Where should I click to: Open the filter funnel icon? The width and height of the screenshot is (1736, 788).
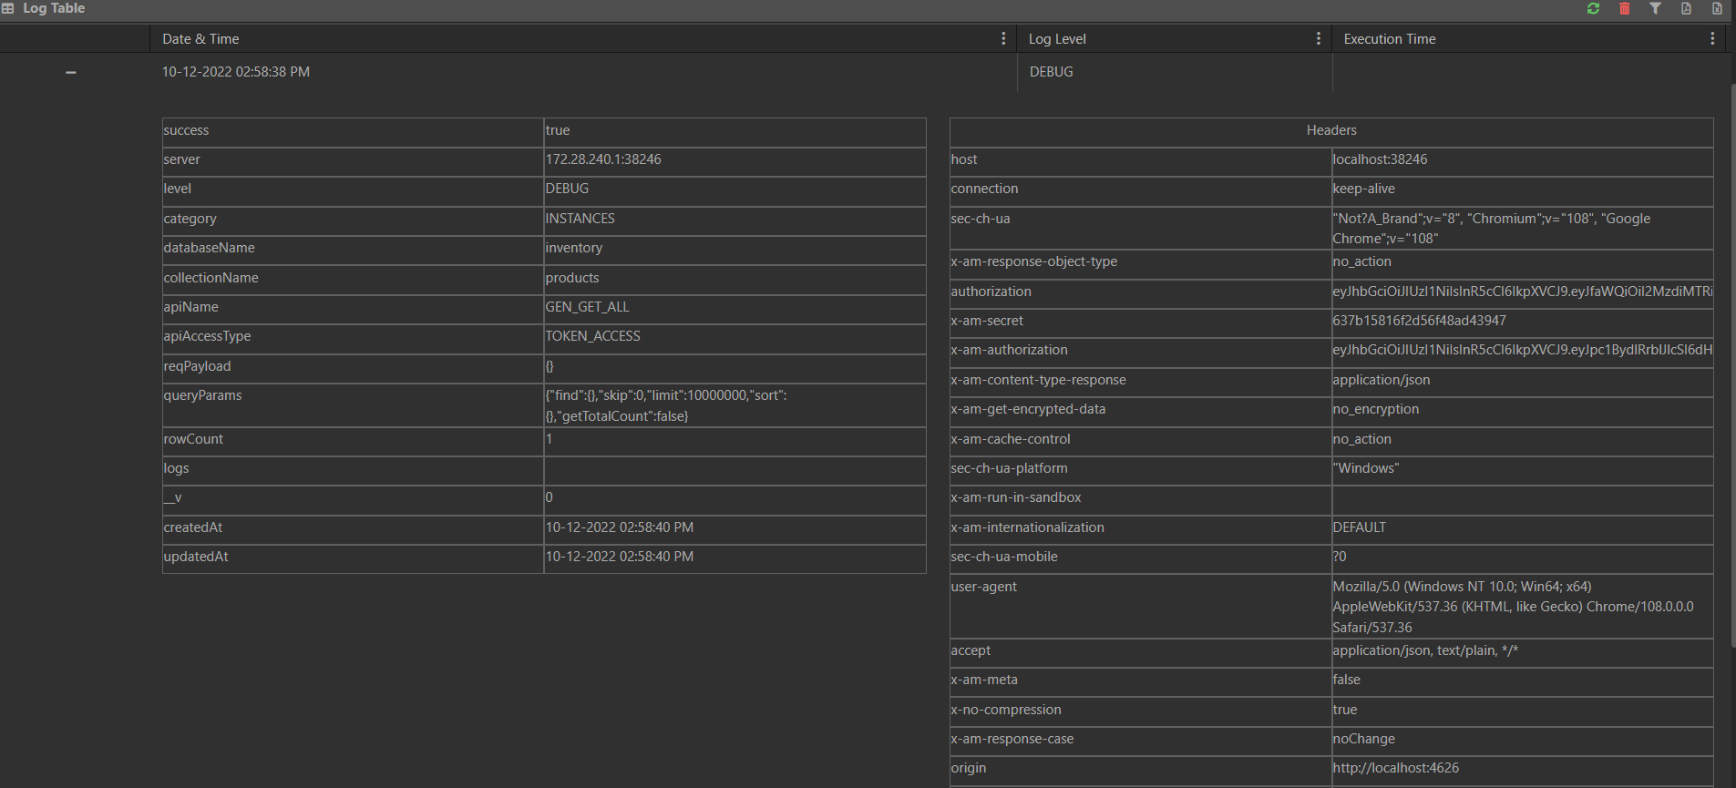coord(1655,8)
